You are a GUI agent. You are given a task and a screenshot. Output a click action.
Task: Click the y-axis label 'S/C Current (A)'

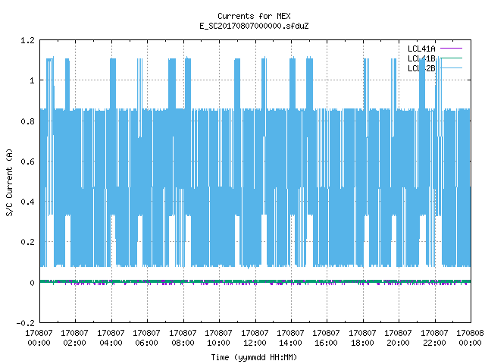[x=10, y=182]
